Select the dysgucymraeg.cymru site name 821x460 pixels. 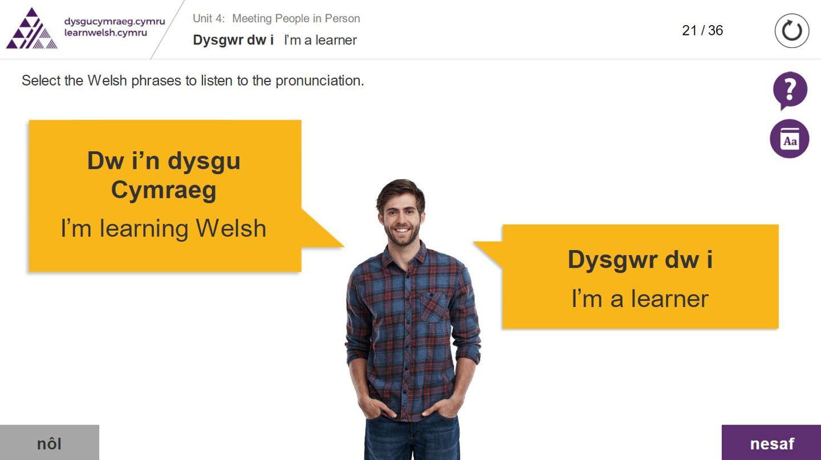tap(115, 22)
